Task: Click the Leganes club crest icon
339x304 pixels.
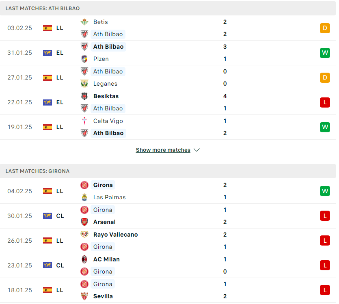Action: (x=84, y=84)
